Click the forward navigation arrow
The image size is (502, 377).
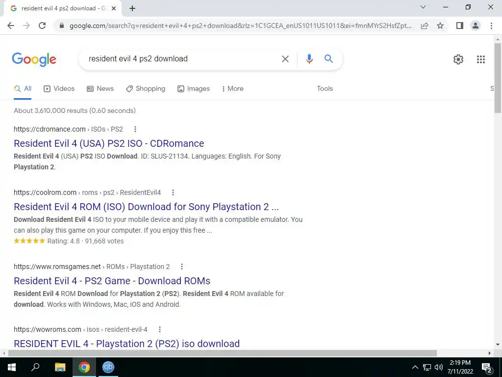click(x=26, y=26)
